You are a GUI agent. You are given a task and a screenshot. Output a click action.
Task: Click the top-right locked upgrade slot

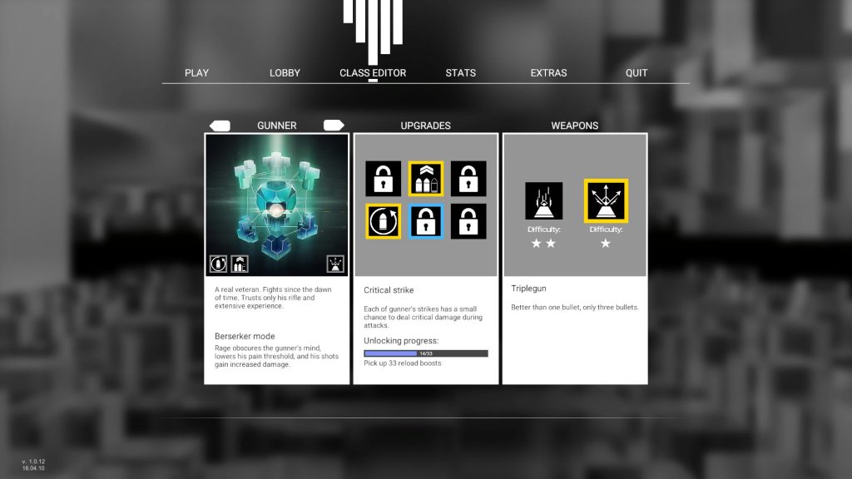468,179
